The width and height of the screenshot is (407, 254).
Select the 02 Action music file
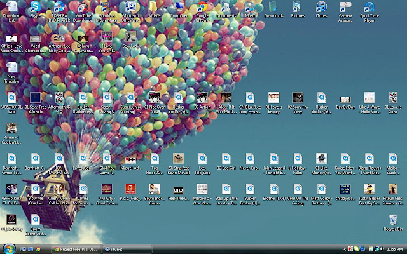click(202, 101)
